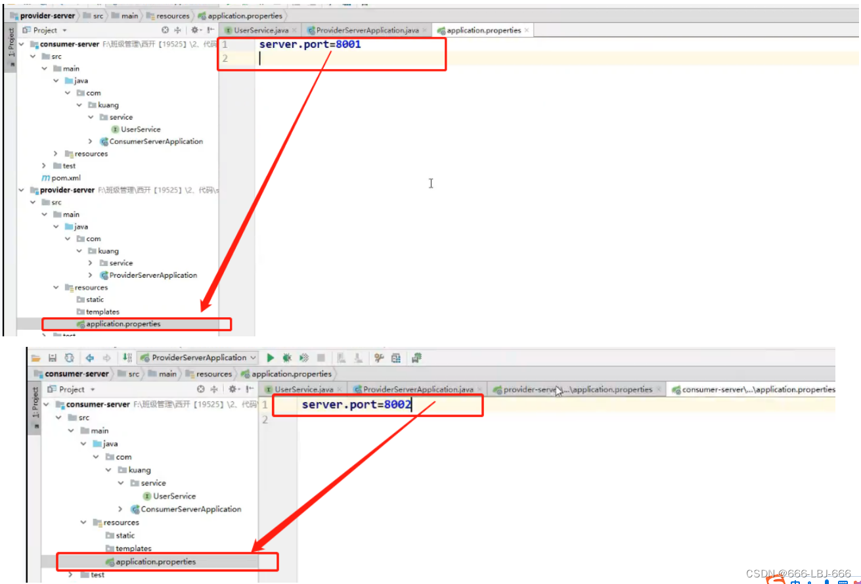Image resolution: width=861 pixels, height=584 pixels.
Task: Click Build Project icon with binary digits
Action: (127, 358)
